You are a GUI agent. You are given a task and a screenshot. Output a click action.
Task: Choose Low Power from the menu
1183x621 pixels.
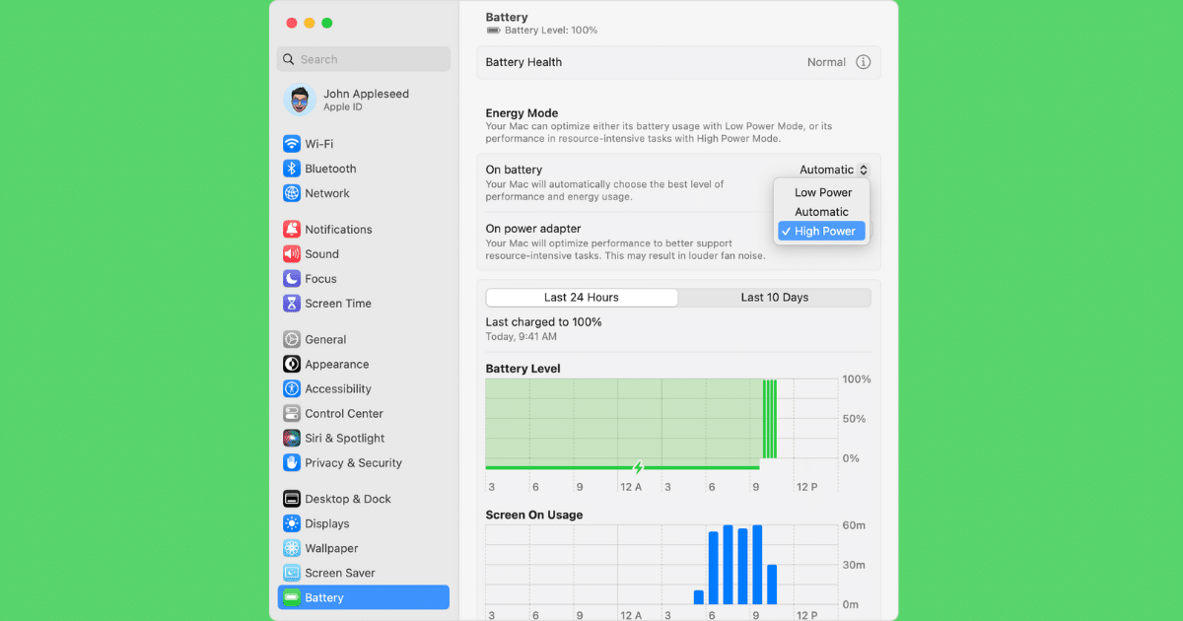tap(823, 192)
